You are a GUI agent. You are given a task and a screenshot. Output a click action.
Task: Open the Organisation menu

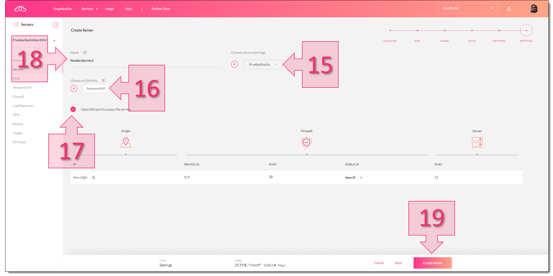[62, 9]
